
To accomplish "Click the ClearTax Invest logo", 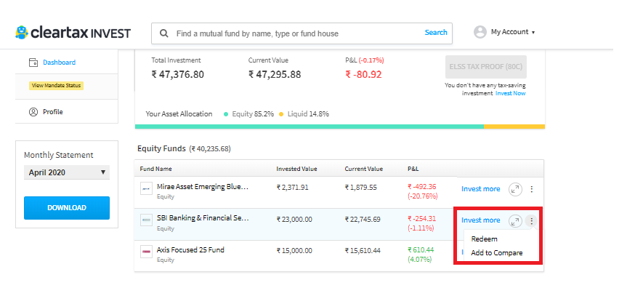I will pyautogui.click(x=73, y=33).
